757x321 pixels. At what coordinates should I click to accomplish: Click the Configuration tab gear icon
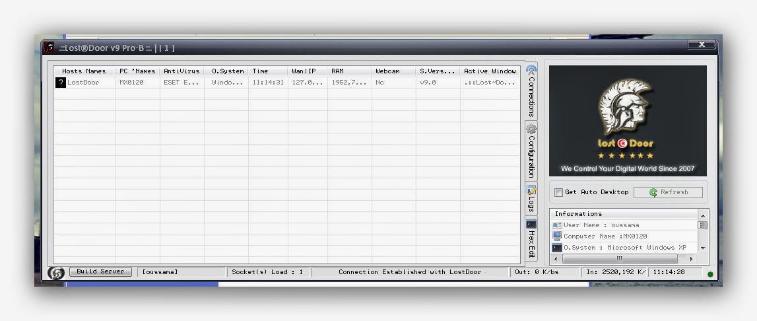(531, 129)
